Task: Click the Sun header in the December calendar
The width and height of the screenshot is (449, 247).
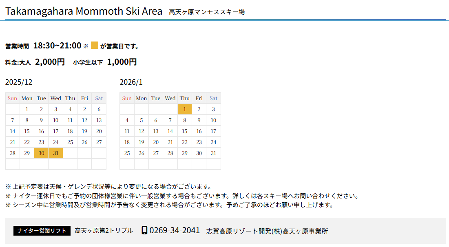Action: pos(13,98)
